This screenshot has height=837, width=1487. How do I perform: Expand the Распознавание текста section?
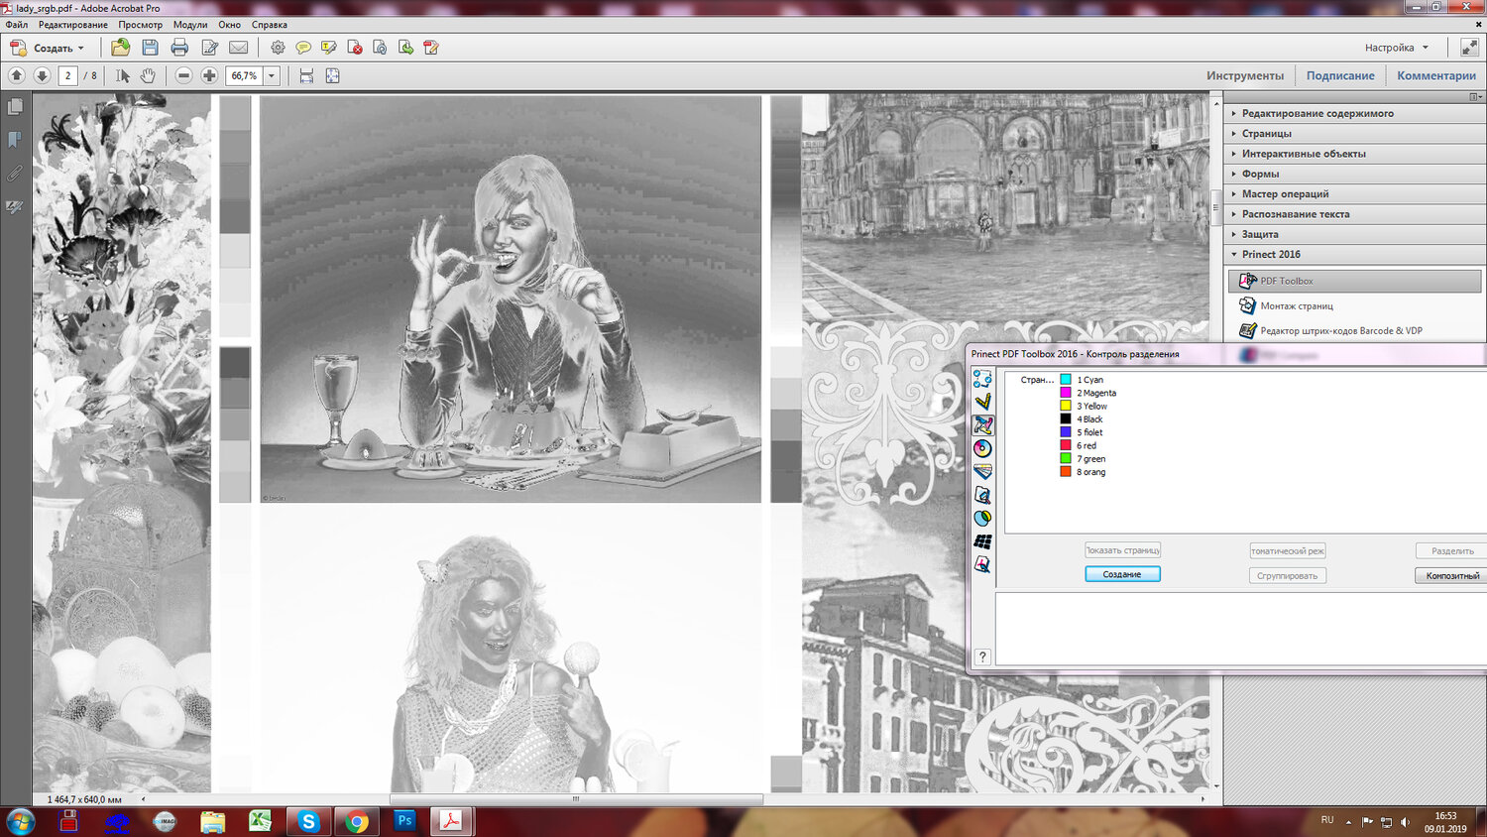pos(1295,214)
